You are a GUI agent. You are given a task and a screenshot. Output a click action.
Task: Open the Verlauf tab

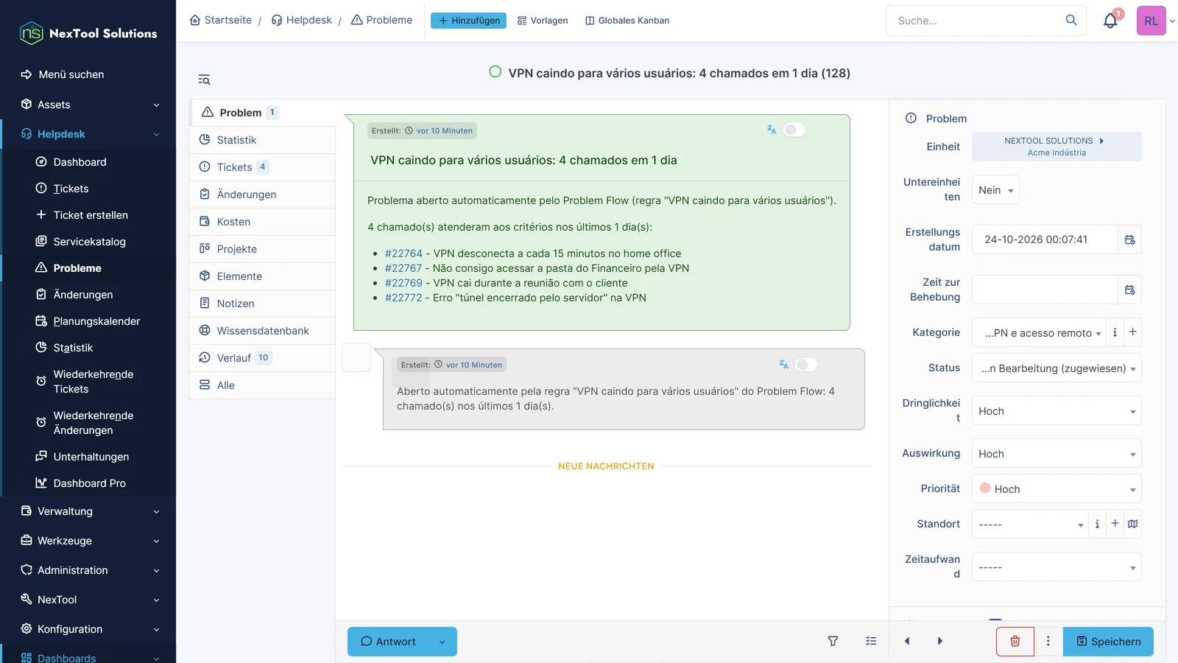click(262, 358)
